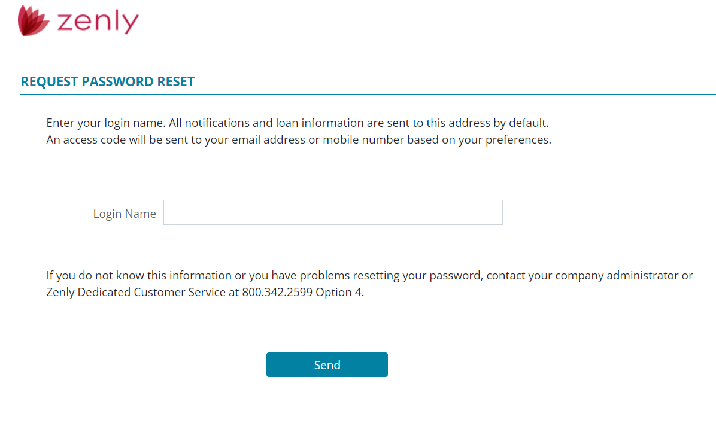Focus the Login Name input field

pos(333,212)
